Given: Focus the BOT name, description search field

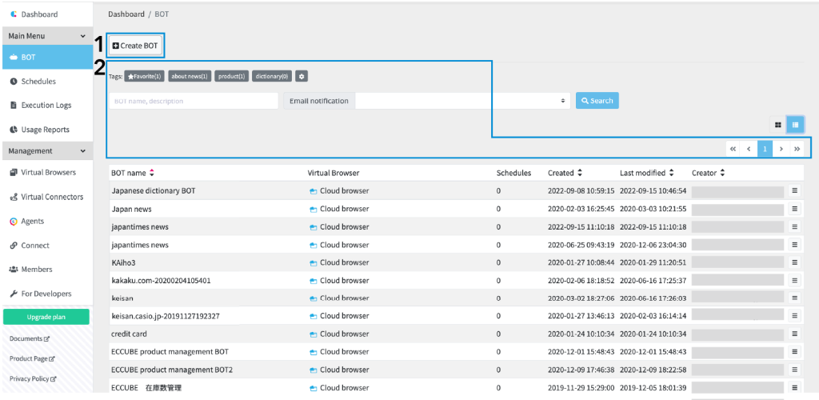Looking at the screenshot, I should 194,101.
